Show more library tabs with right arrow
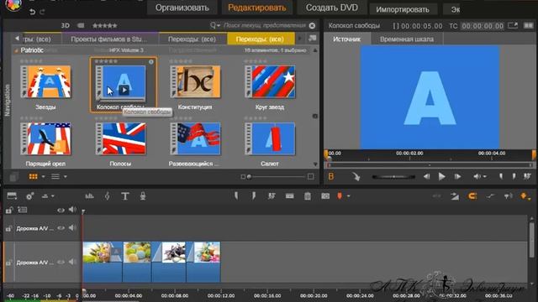Viewport: 538px width, 302px height. [x=300, y=39]
